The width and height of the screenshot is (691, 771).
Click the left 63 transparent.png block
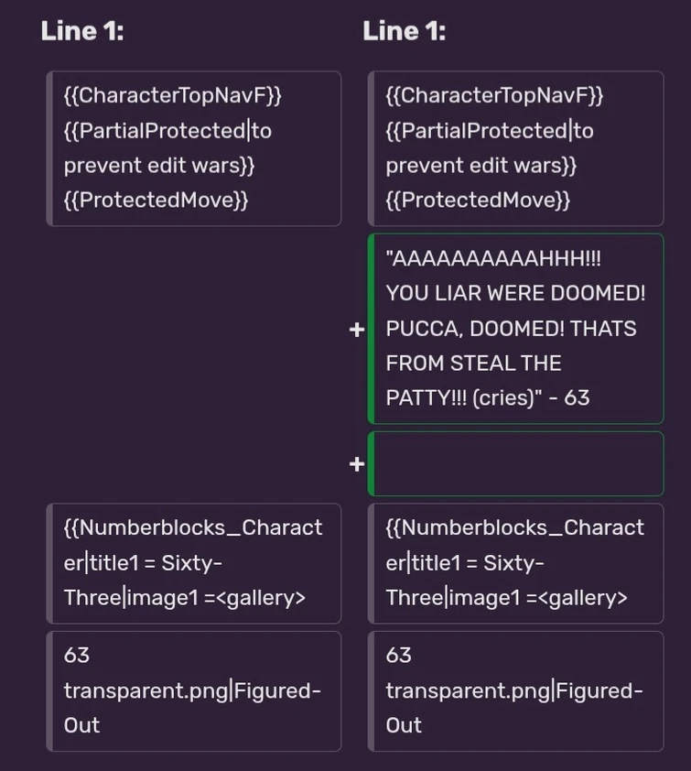coord(194,691)
